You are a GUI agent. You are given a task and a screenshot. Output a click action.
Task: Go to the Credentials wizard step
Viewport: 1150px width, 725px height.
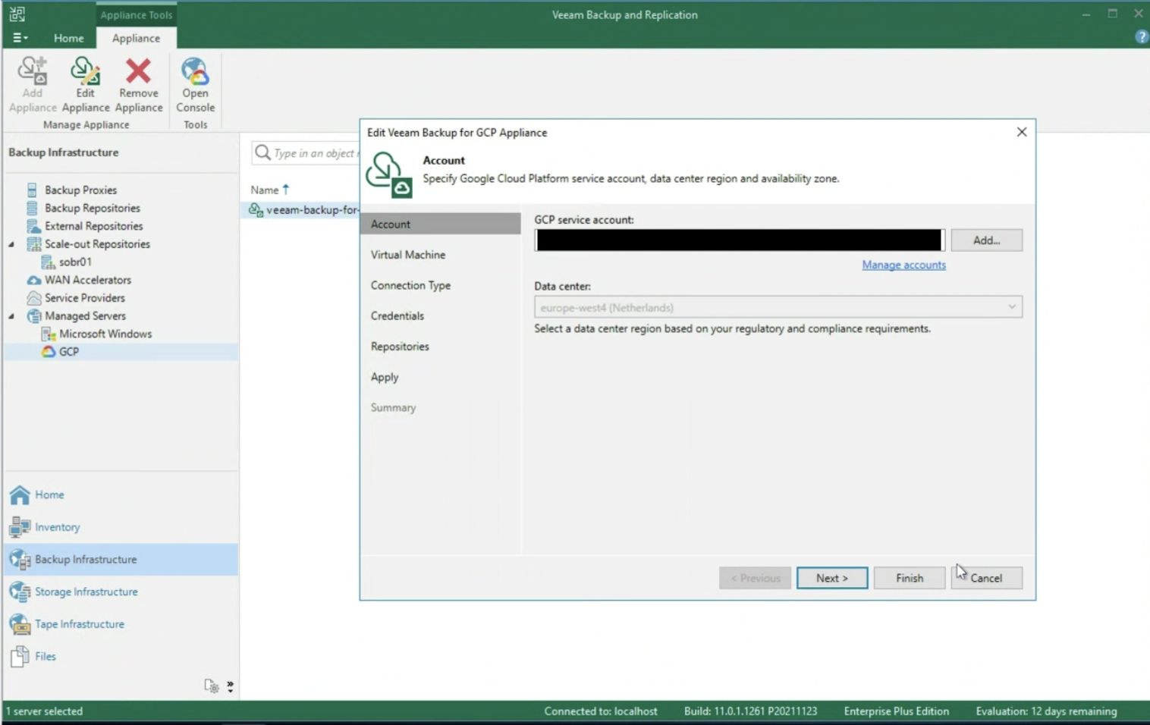(x=397, y=315)
